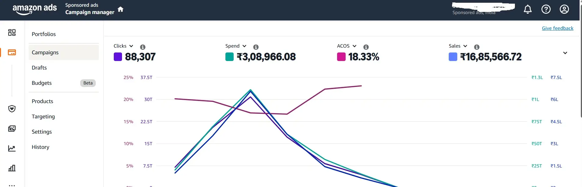This screenshot has height=187, width=582.
Task: Go to Targeting in the side menu
Action: point(43,117)
